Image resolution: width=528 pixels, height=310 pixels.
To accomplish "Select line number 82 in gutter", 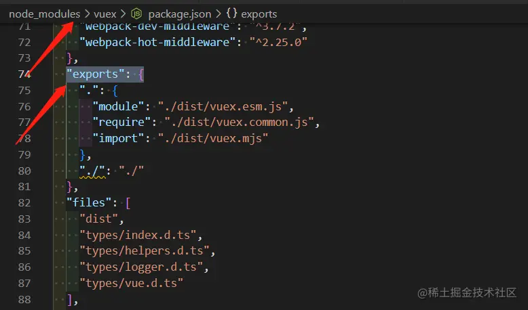I will click(24, 203).
